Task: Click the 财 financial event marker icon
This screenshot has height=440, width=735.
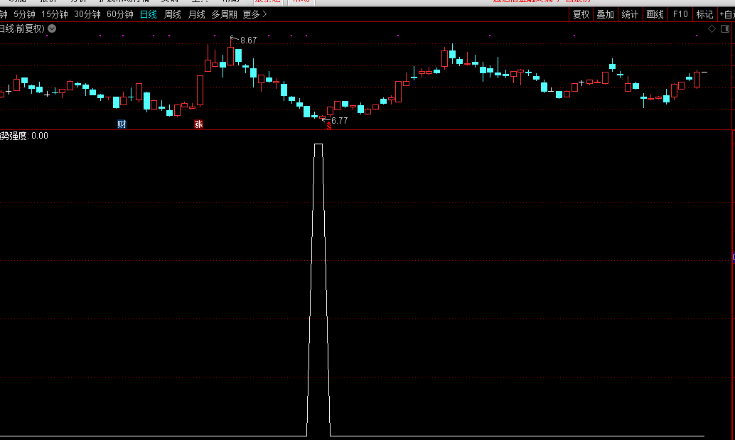Action: tap(122, 124)
